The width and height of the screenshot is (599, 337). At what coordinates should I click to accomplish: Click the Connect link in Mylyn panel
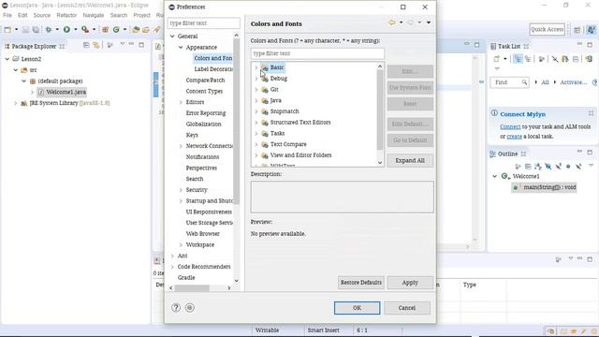pos(510,126)
